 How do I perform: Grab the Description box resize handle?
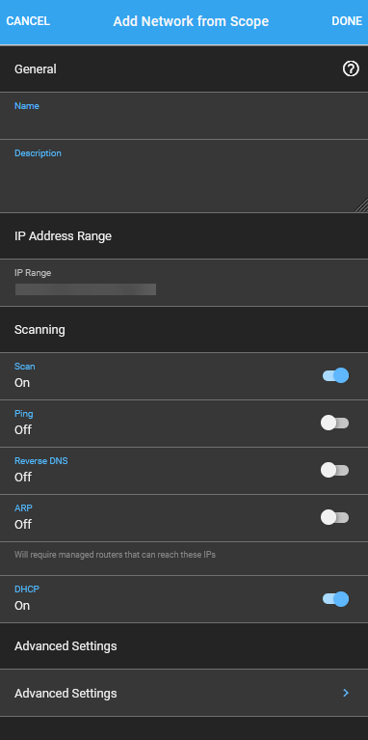(x=361, y=206)
